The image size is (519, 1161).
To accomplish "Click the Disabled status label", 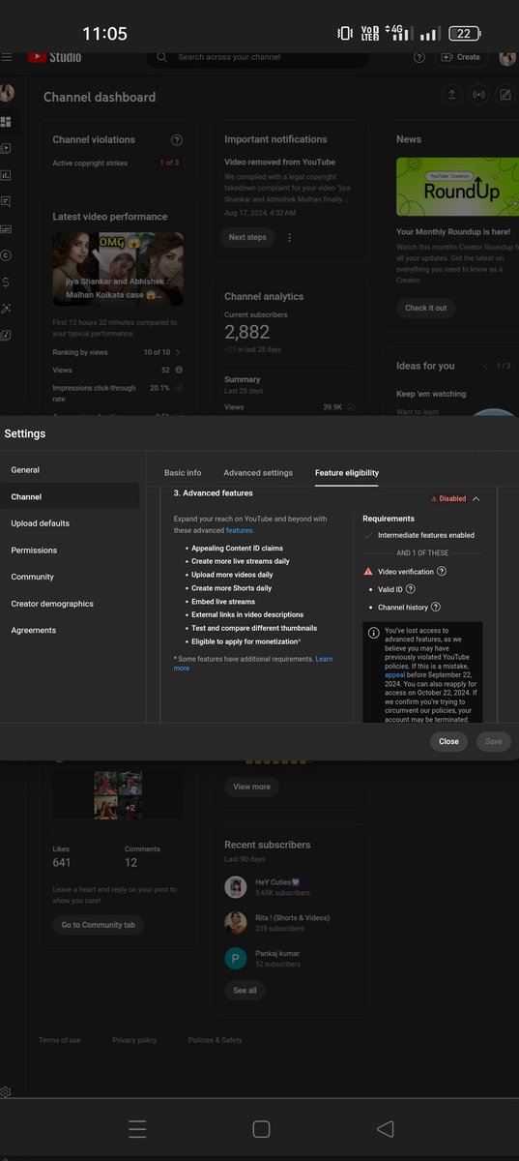I will tap(448, 498).
